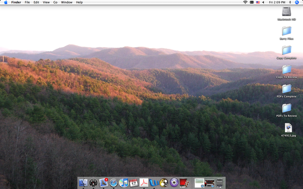Launch Adobe Acrobat from the dock
The width and height of the screenshot is (303, 189).
pos(144,183)
